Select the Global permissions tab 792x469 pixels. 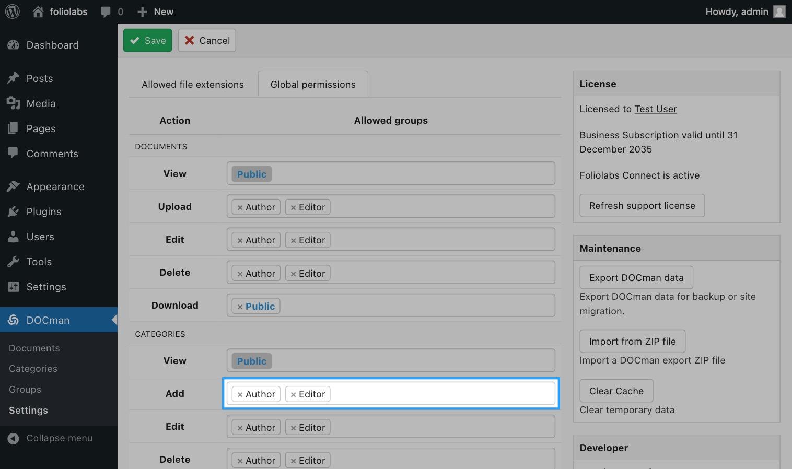point(313,84)
